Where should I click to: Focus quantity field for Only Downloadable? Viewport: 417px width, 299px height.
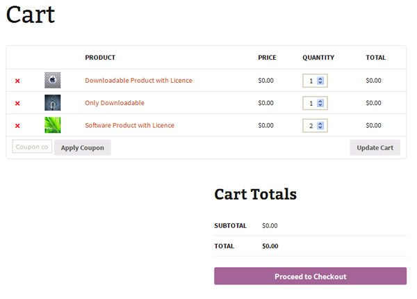[x=310, y=104]
